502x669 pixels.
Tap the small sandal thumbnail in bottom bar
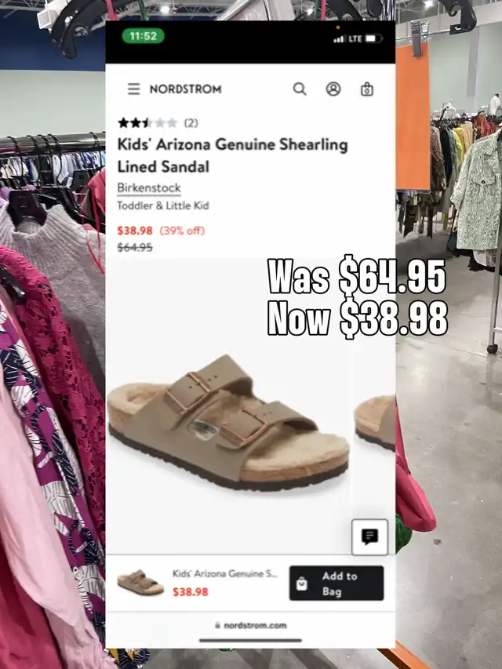140,583
